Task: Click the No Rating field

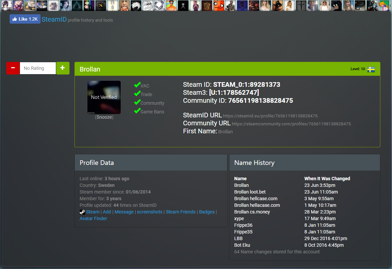Action: (38, 68)
